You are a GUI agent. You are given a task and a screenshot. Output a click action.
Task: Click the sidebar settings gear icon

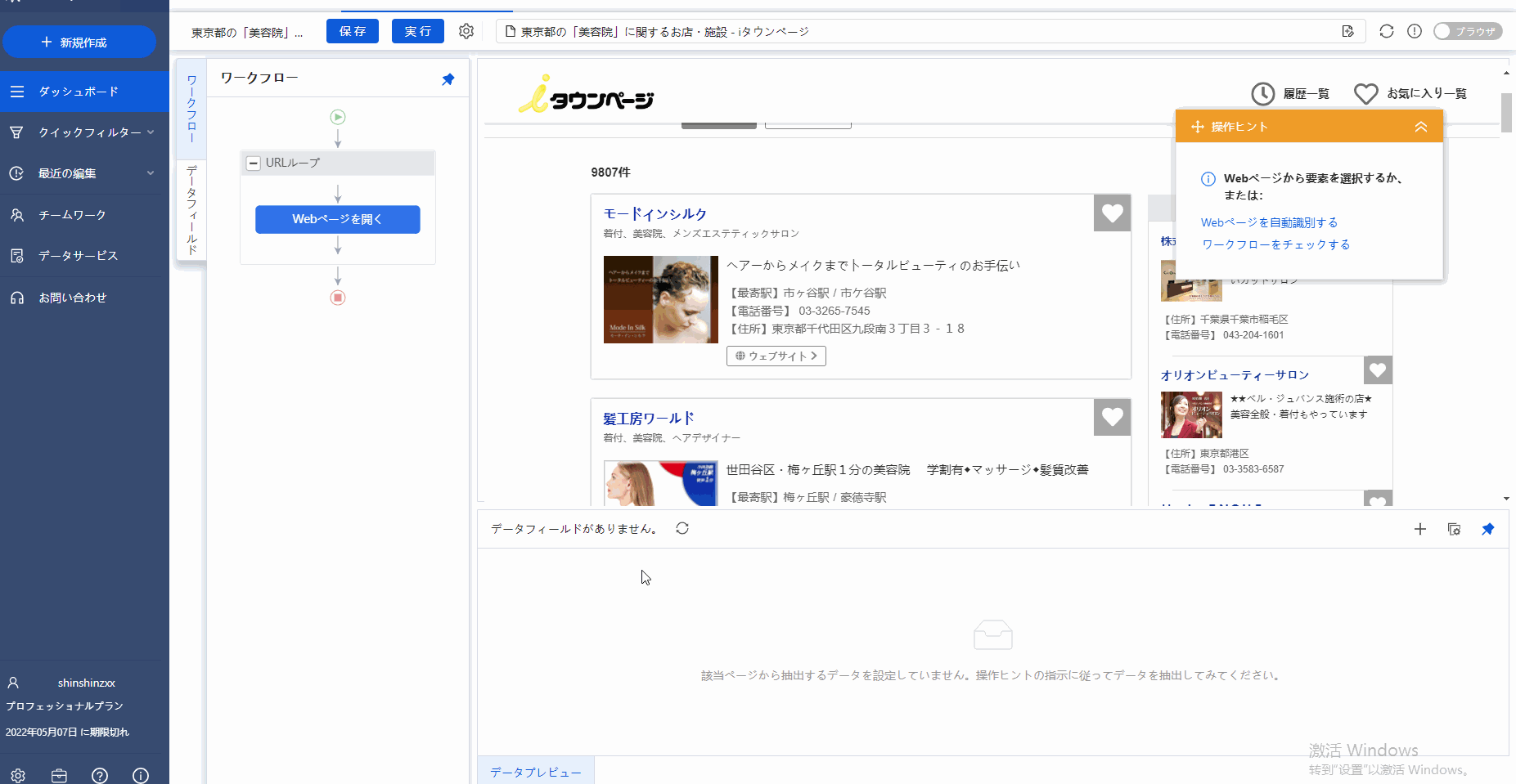pos(18,775)
